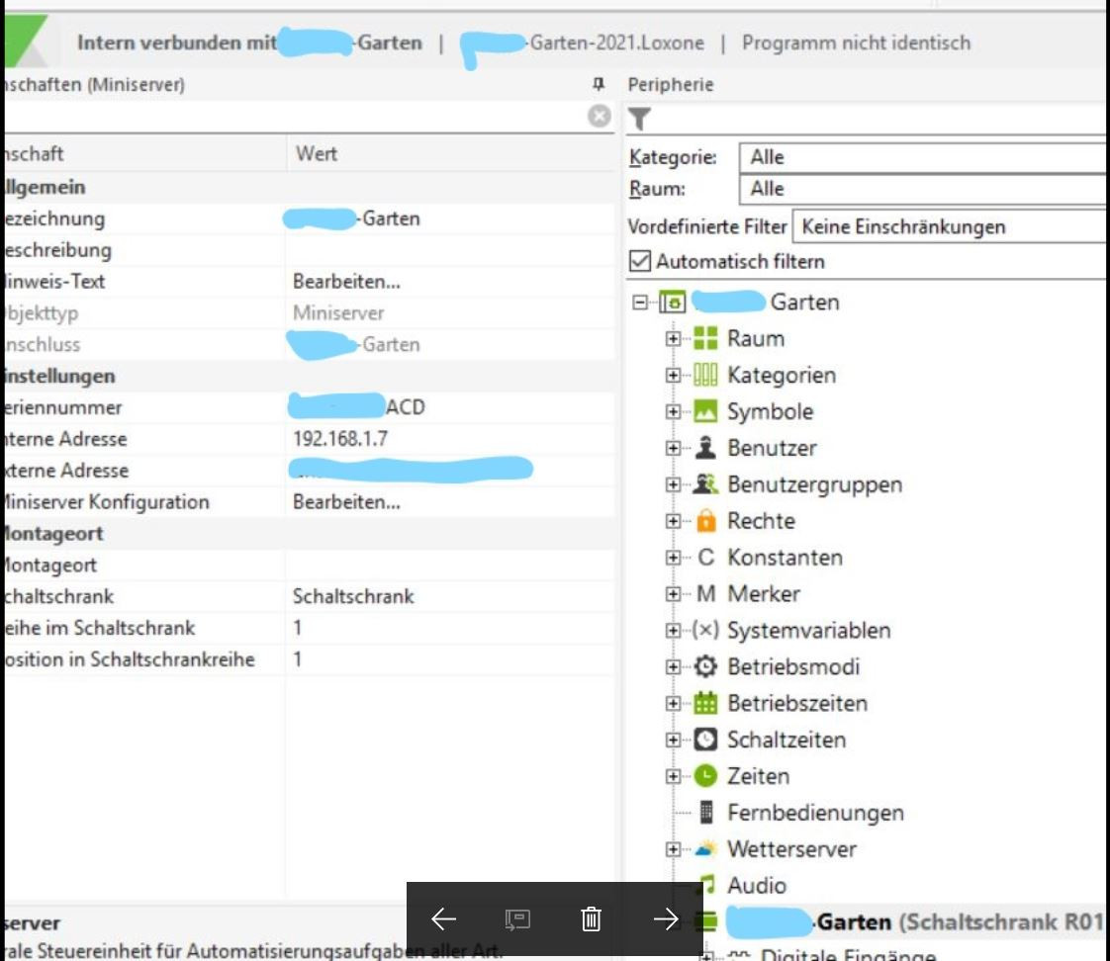The image size is (1110, 961).
Task: Click Programm nicht identisch status text
Action: (x=856, y=44)
